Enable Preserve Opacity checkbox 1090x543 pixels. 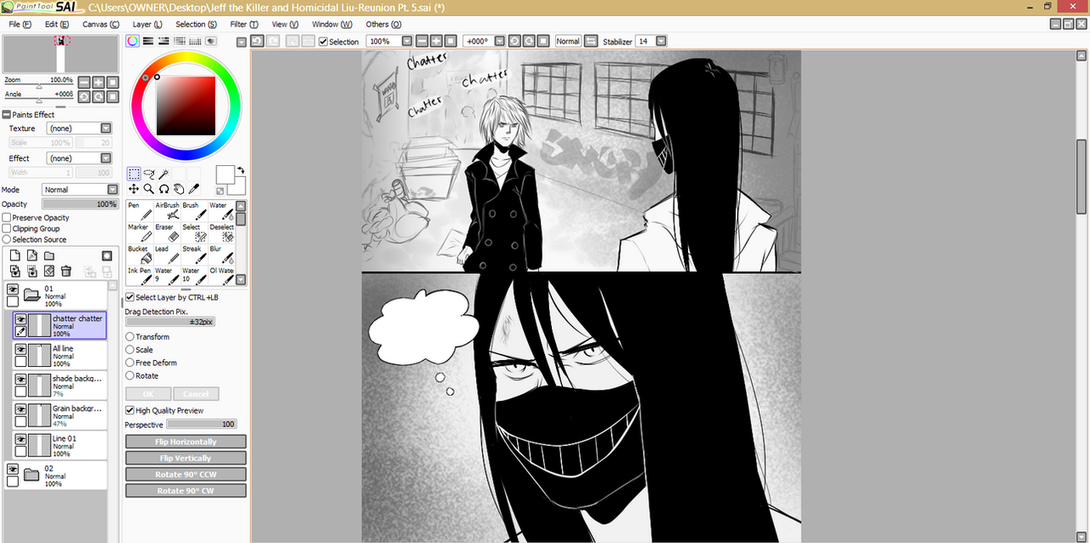point(7,218)
